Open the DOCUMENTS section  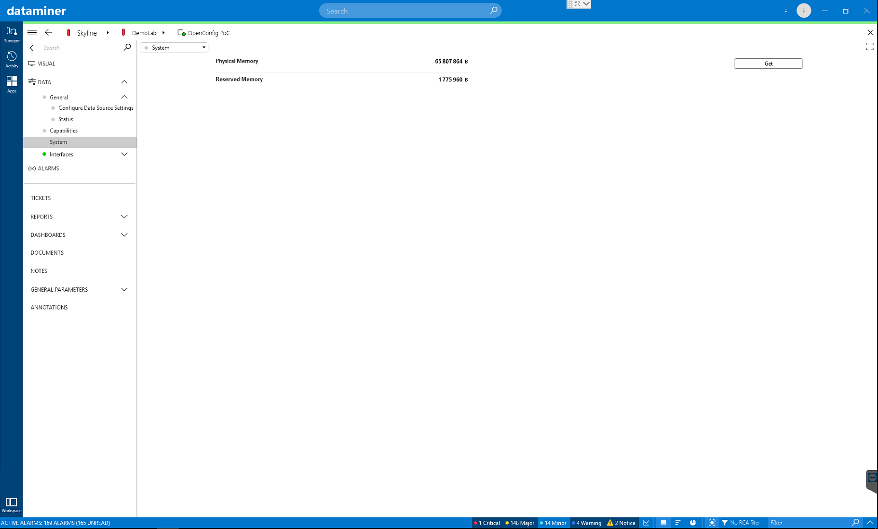(x=47, y=253)
